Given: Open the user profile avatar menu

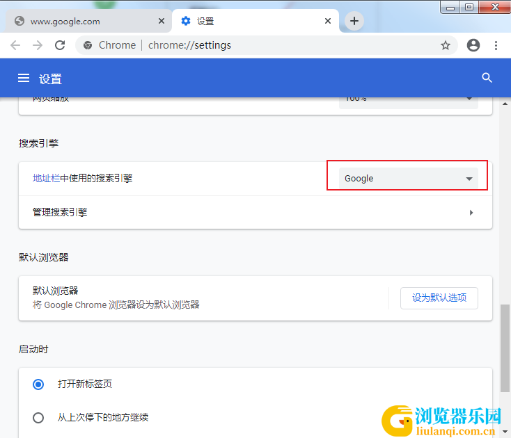Looking at the screenshot, I should [x=473, y=45].
